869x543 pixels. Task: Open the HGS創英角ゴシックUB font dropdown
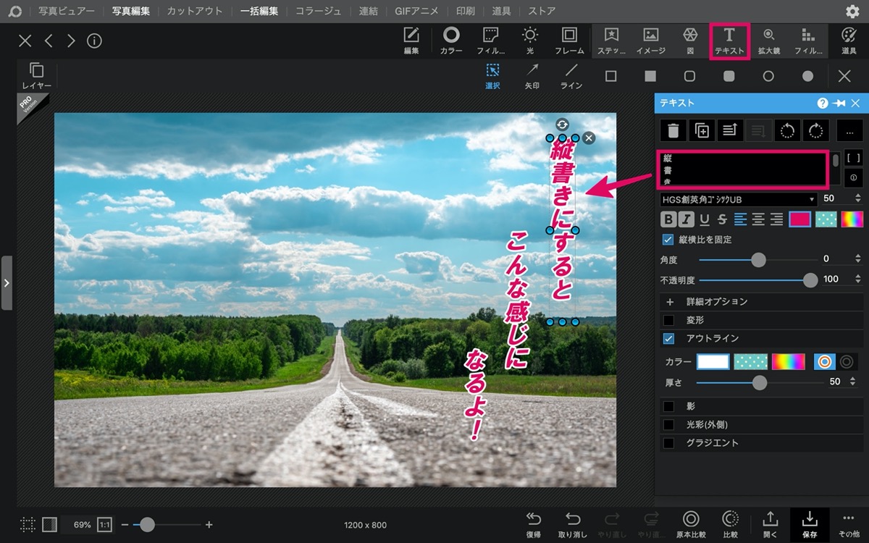tap(739, 198)
